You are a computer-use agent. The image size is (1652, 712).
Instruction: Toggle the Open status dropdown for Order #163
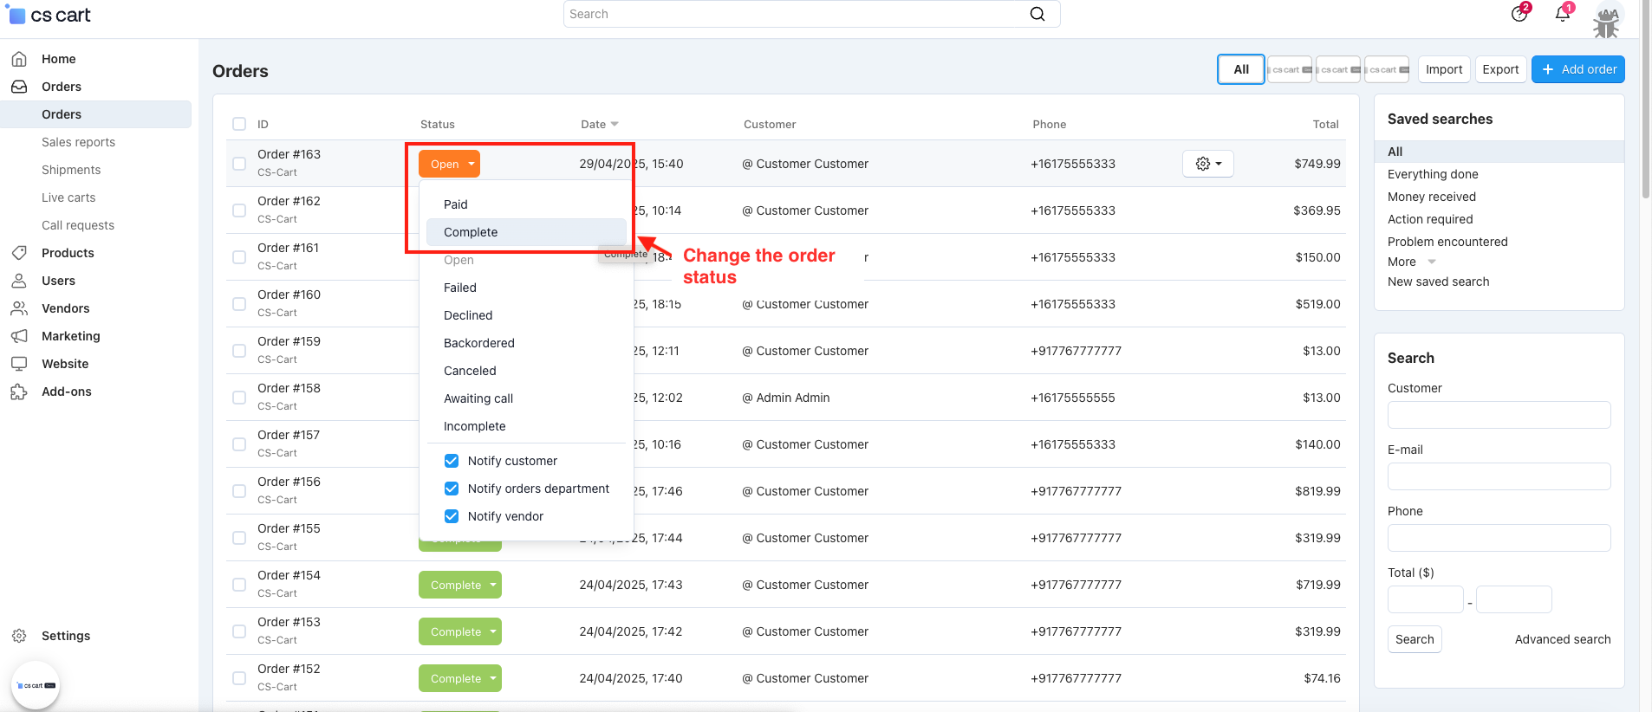[449, 164]
